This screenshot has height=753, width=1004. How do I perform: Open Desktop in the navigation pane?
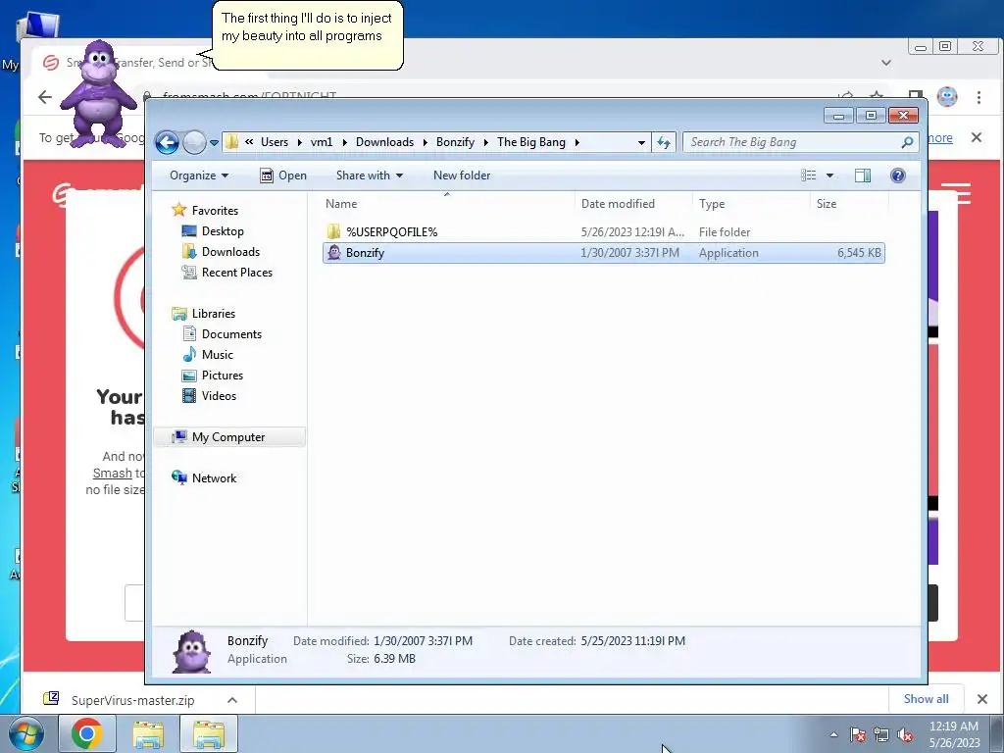pos(223,231)
